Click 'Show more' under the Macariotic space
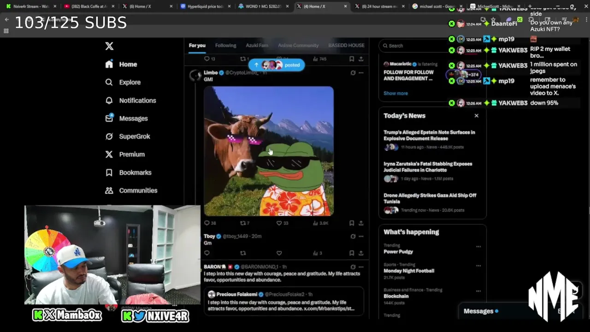The height and width of the screenshot is (332, 590). click(x=395, y=93)
